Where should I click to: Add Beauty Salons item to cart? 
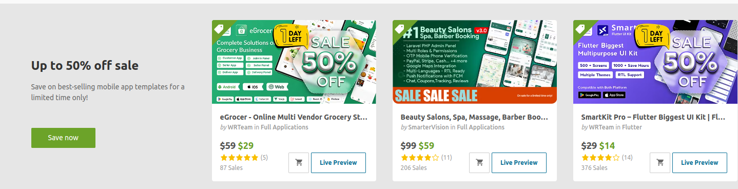479,163
